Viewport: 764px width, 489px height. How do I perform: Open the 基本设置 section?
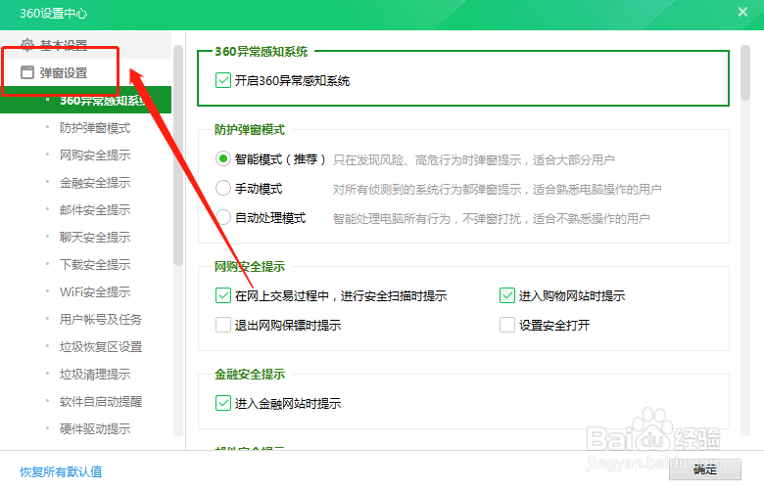[64, 45]
